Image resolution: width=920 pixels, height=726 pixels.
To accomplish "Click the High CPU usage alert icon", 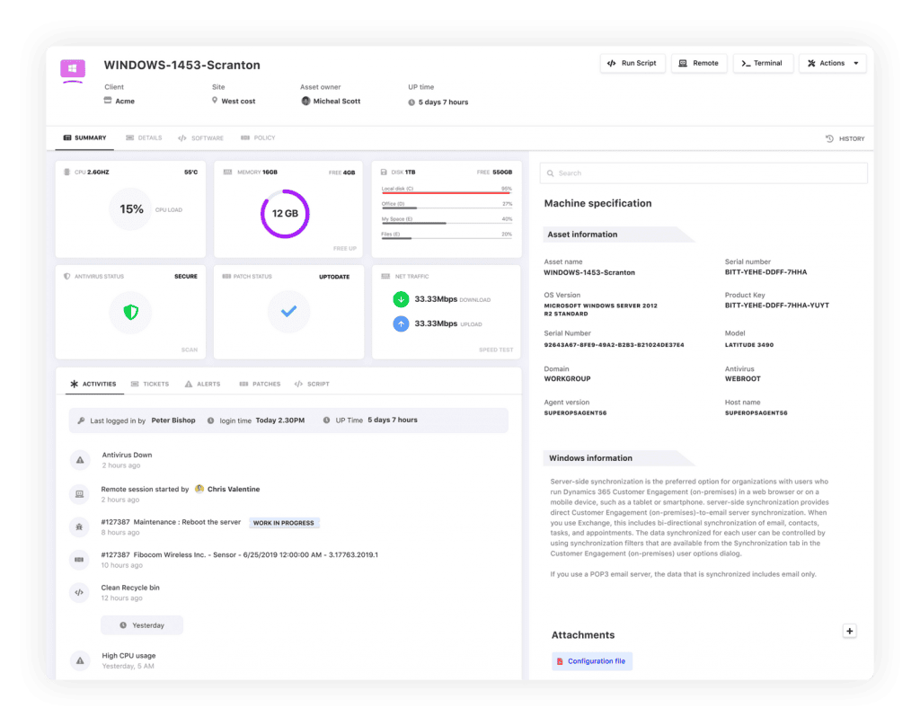I will coord(80,661).
